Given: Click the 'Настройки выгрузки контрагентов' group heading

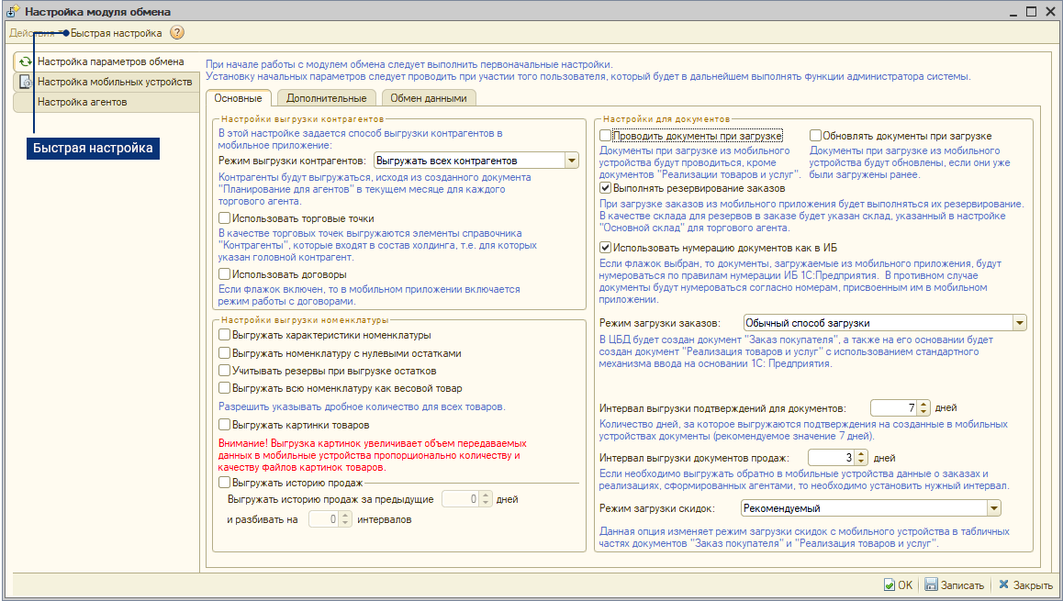Looking at the screenshot, I should pos(302,119).
